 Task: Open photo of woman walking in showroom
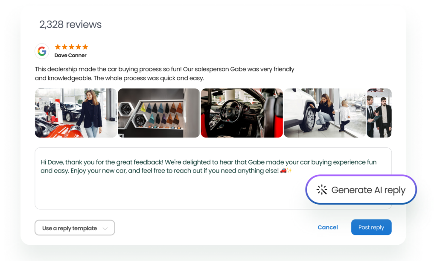tap(76, 113)
